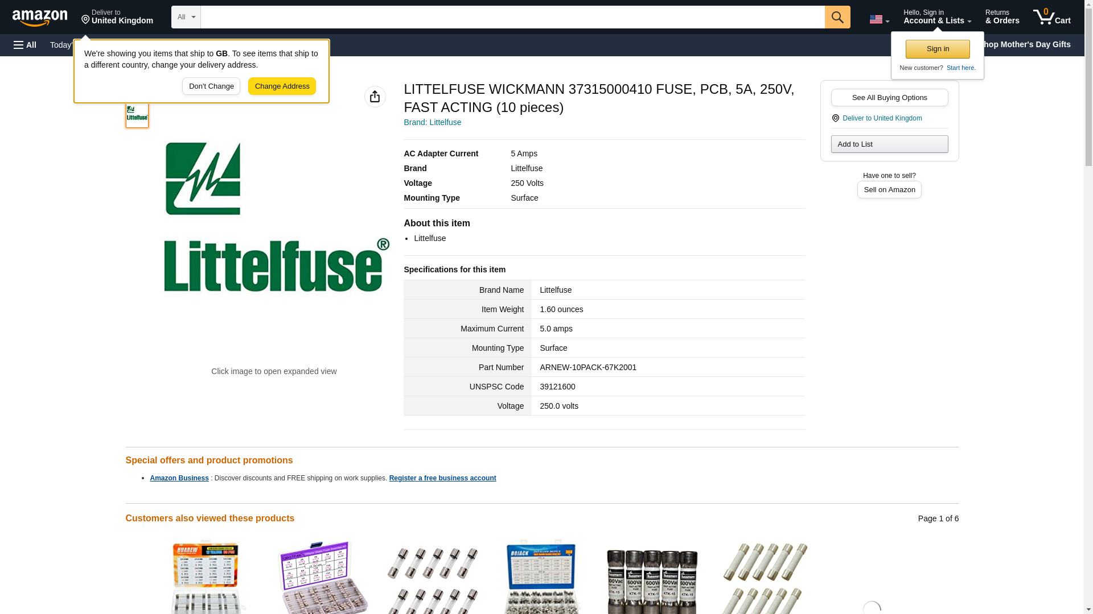The height and width of the screenshot is (614, 1093).
Task: Click the search magnifier button
Action: (x=837, y=17)
